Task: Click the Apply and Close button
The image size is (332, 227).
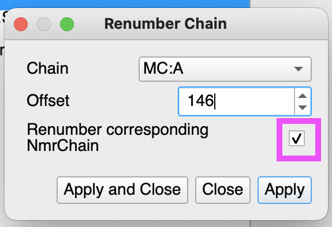Action: point(122,190)
